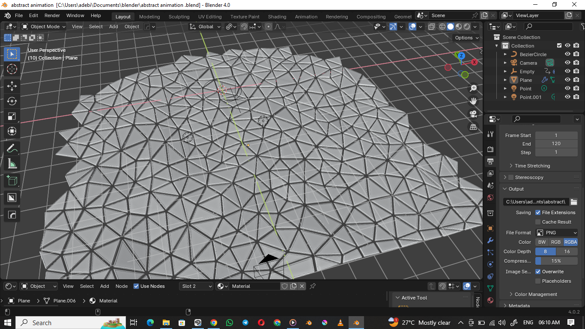The height and width of the screenshot is (329, 585).
Task: Switch viewport to rendered shading
Action: (x=467, y=27)
